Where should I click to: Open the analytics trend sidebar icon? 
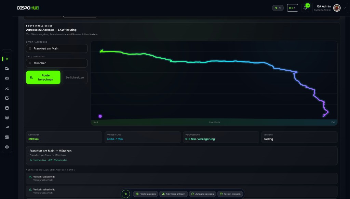(7, 127)
